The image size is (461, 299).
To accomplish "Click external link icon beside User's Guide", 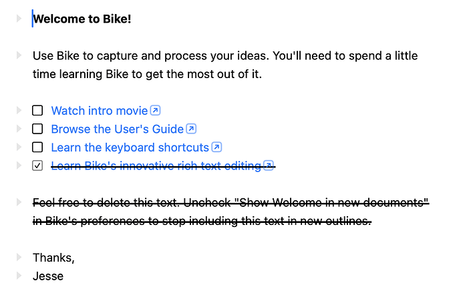I will click(191, 129).
